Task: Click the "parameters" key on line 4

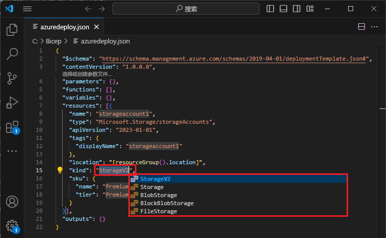Action: tap(82, 82)
